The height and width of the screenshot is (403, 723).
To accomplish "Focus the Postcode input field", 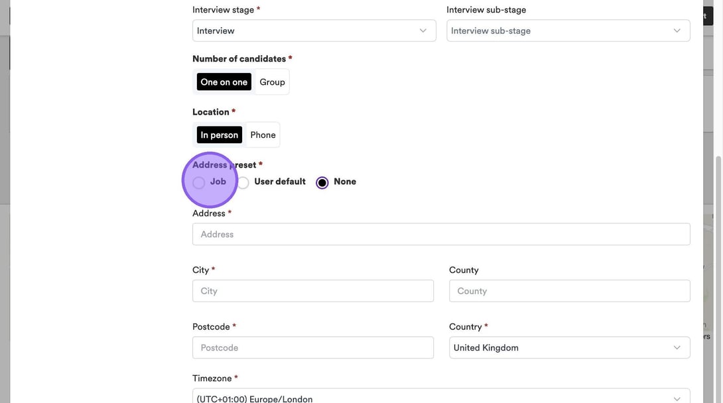I will coord(313,347).
